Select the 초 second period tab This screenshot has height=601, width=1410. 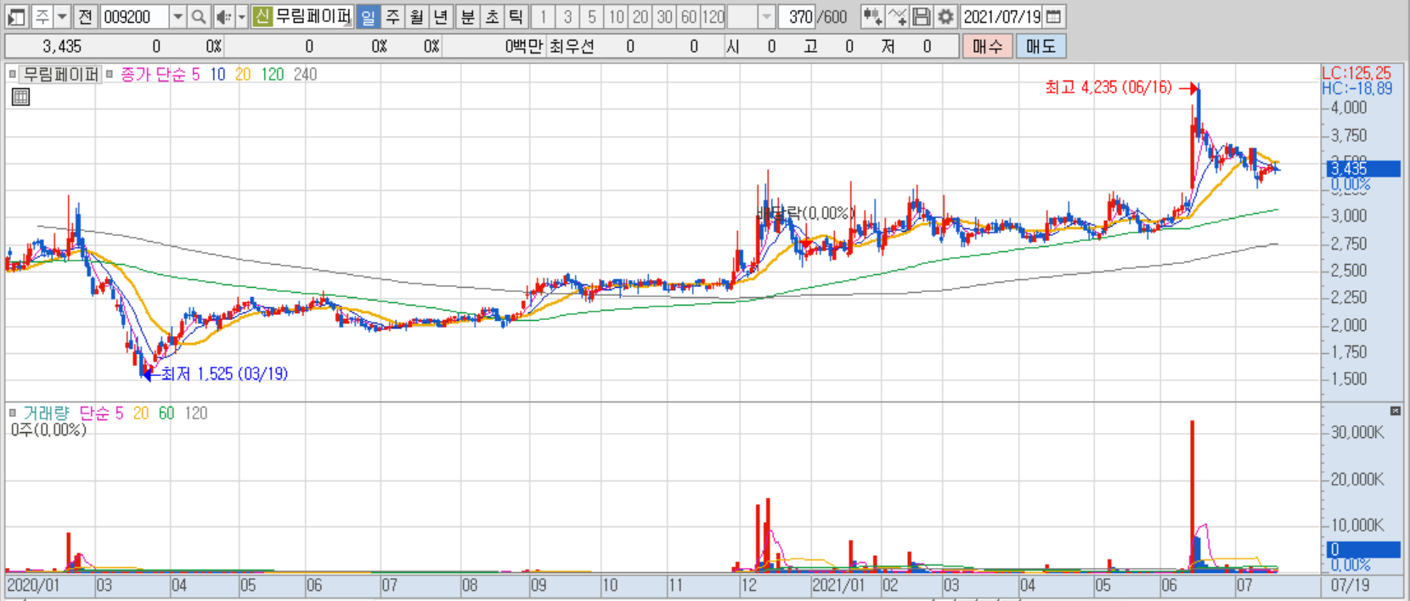coord(492,16)
